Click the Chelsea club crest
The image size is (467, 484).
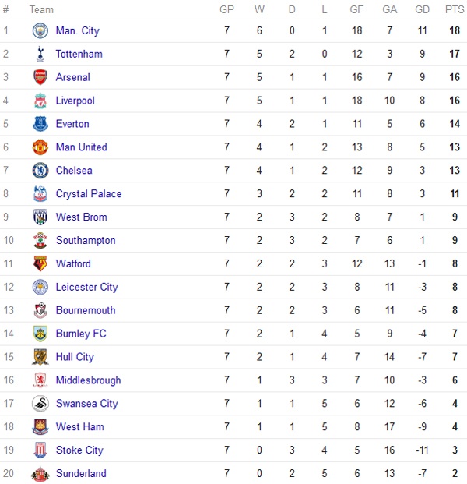(x=40, y=171)
